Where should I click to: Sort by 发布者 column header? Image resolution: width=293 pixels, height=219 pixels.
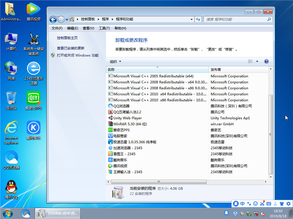[239, 69]
